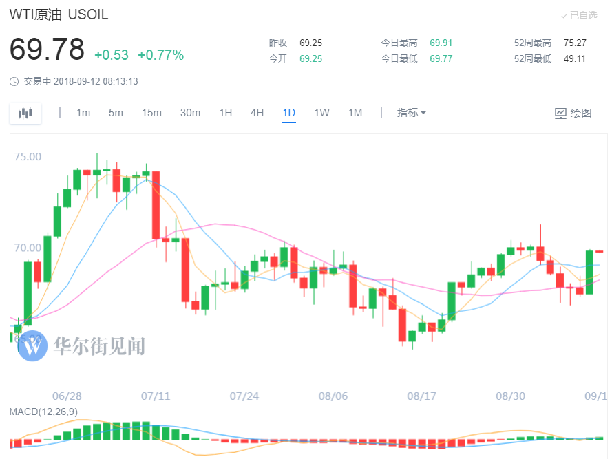Click the candlestick chart type icon
Screen dimensions: 612x459
[x=25, y=113]
